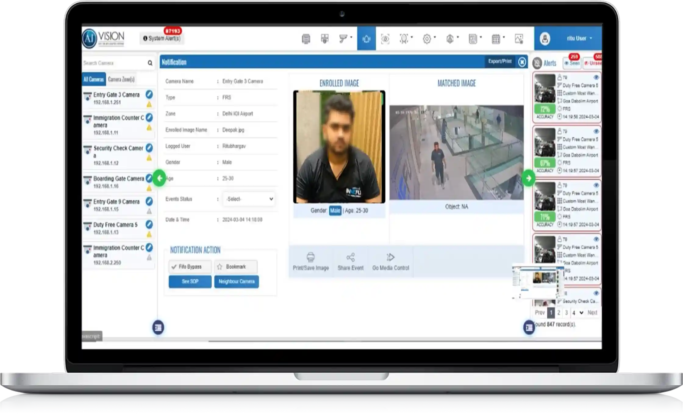Click the Neighbour Camera button
The image size is (683, 414).
(236, 281)
